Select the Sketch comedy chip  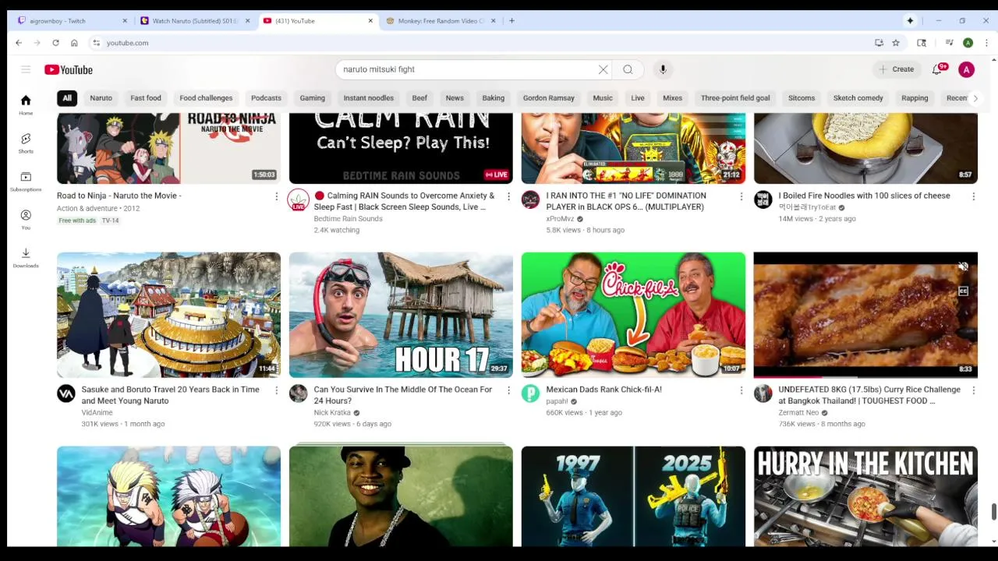pos(858,98)
